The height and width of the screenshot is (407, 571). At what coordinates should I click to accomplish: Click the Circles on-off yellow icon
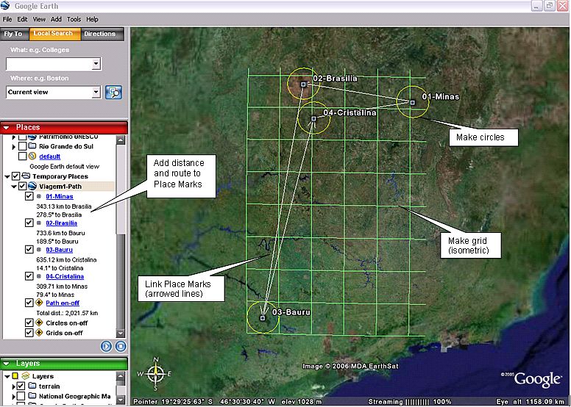[39, 323]
